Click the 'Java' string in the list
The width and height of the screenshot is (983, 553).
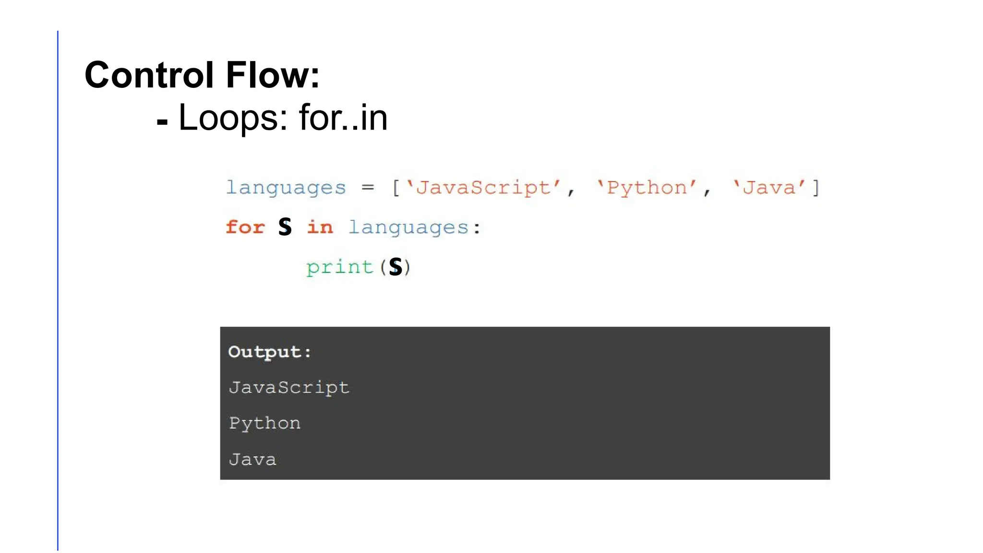[769, 187]
